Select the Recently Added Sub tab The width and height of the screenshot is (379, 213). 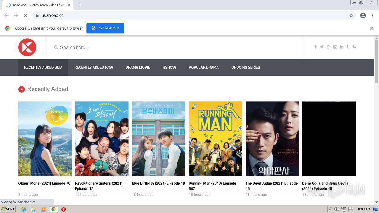43,67
